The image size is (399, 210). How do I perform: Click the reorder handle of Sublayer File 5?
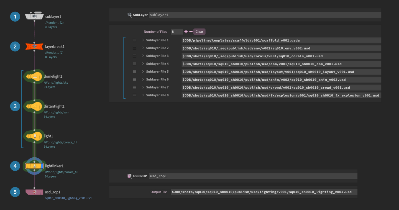[134, 71]
